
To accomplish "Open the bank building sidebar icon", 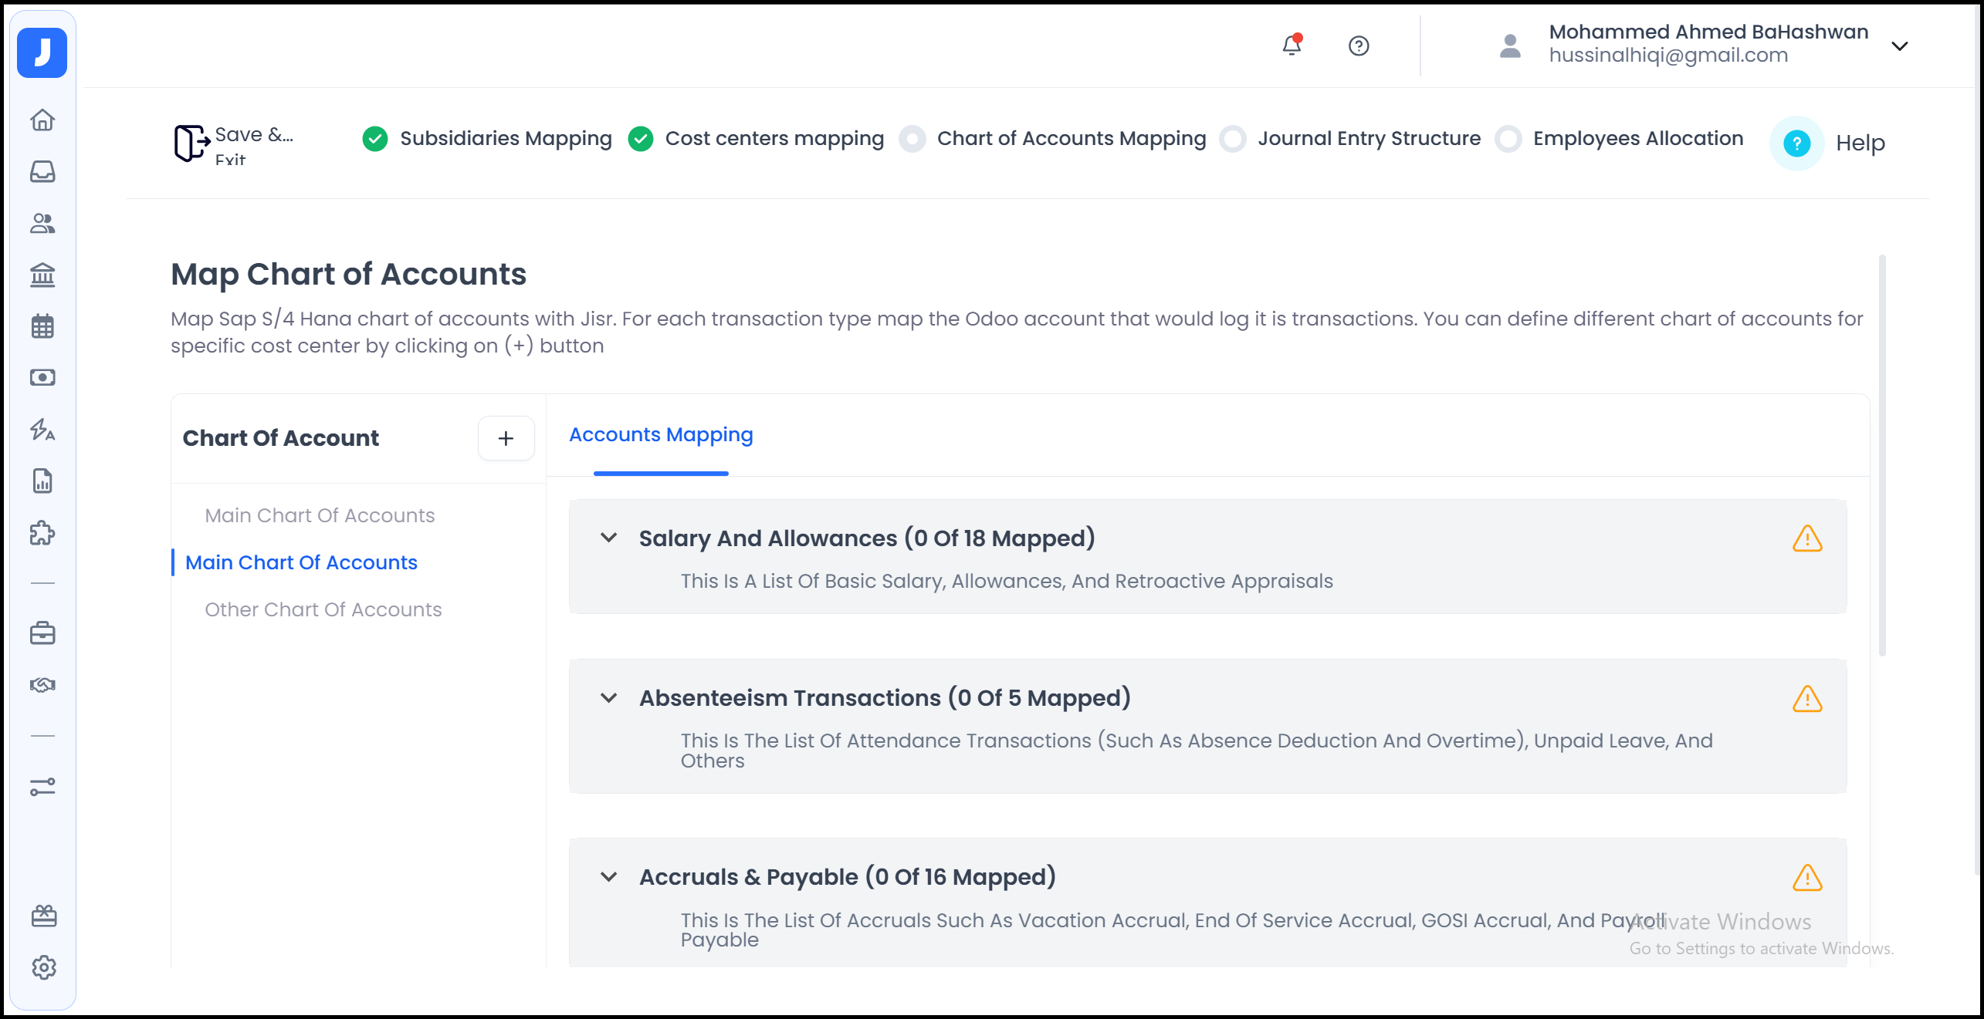I will click(x=42, y=275).
